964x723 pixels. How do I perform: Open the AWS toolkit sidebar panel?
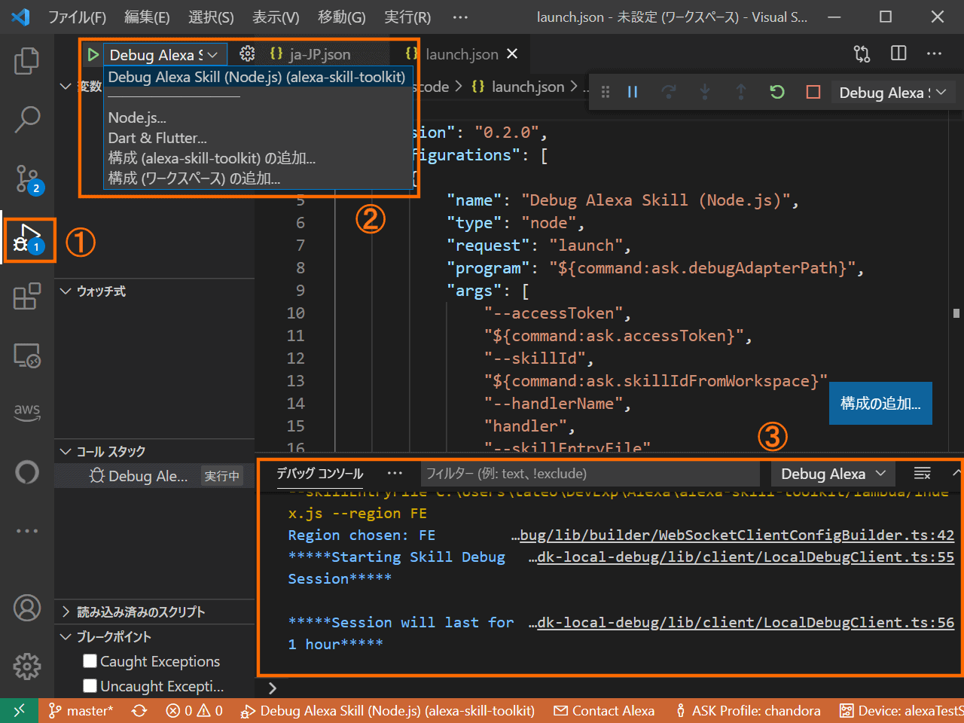27,412
